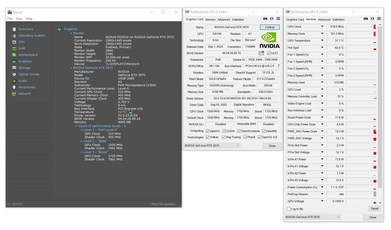Screen dimensions: 391x230
Task: Click the BIOS export share icon
Action: coord(262,53)
